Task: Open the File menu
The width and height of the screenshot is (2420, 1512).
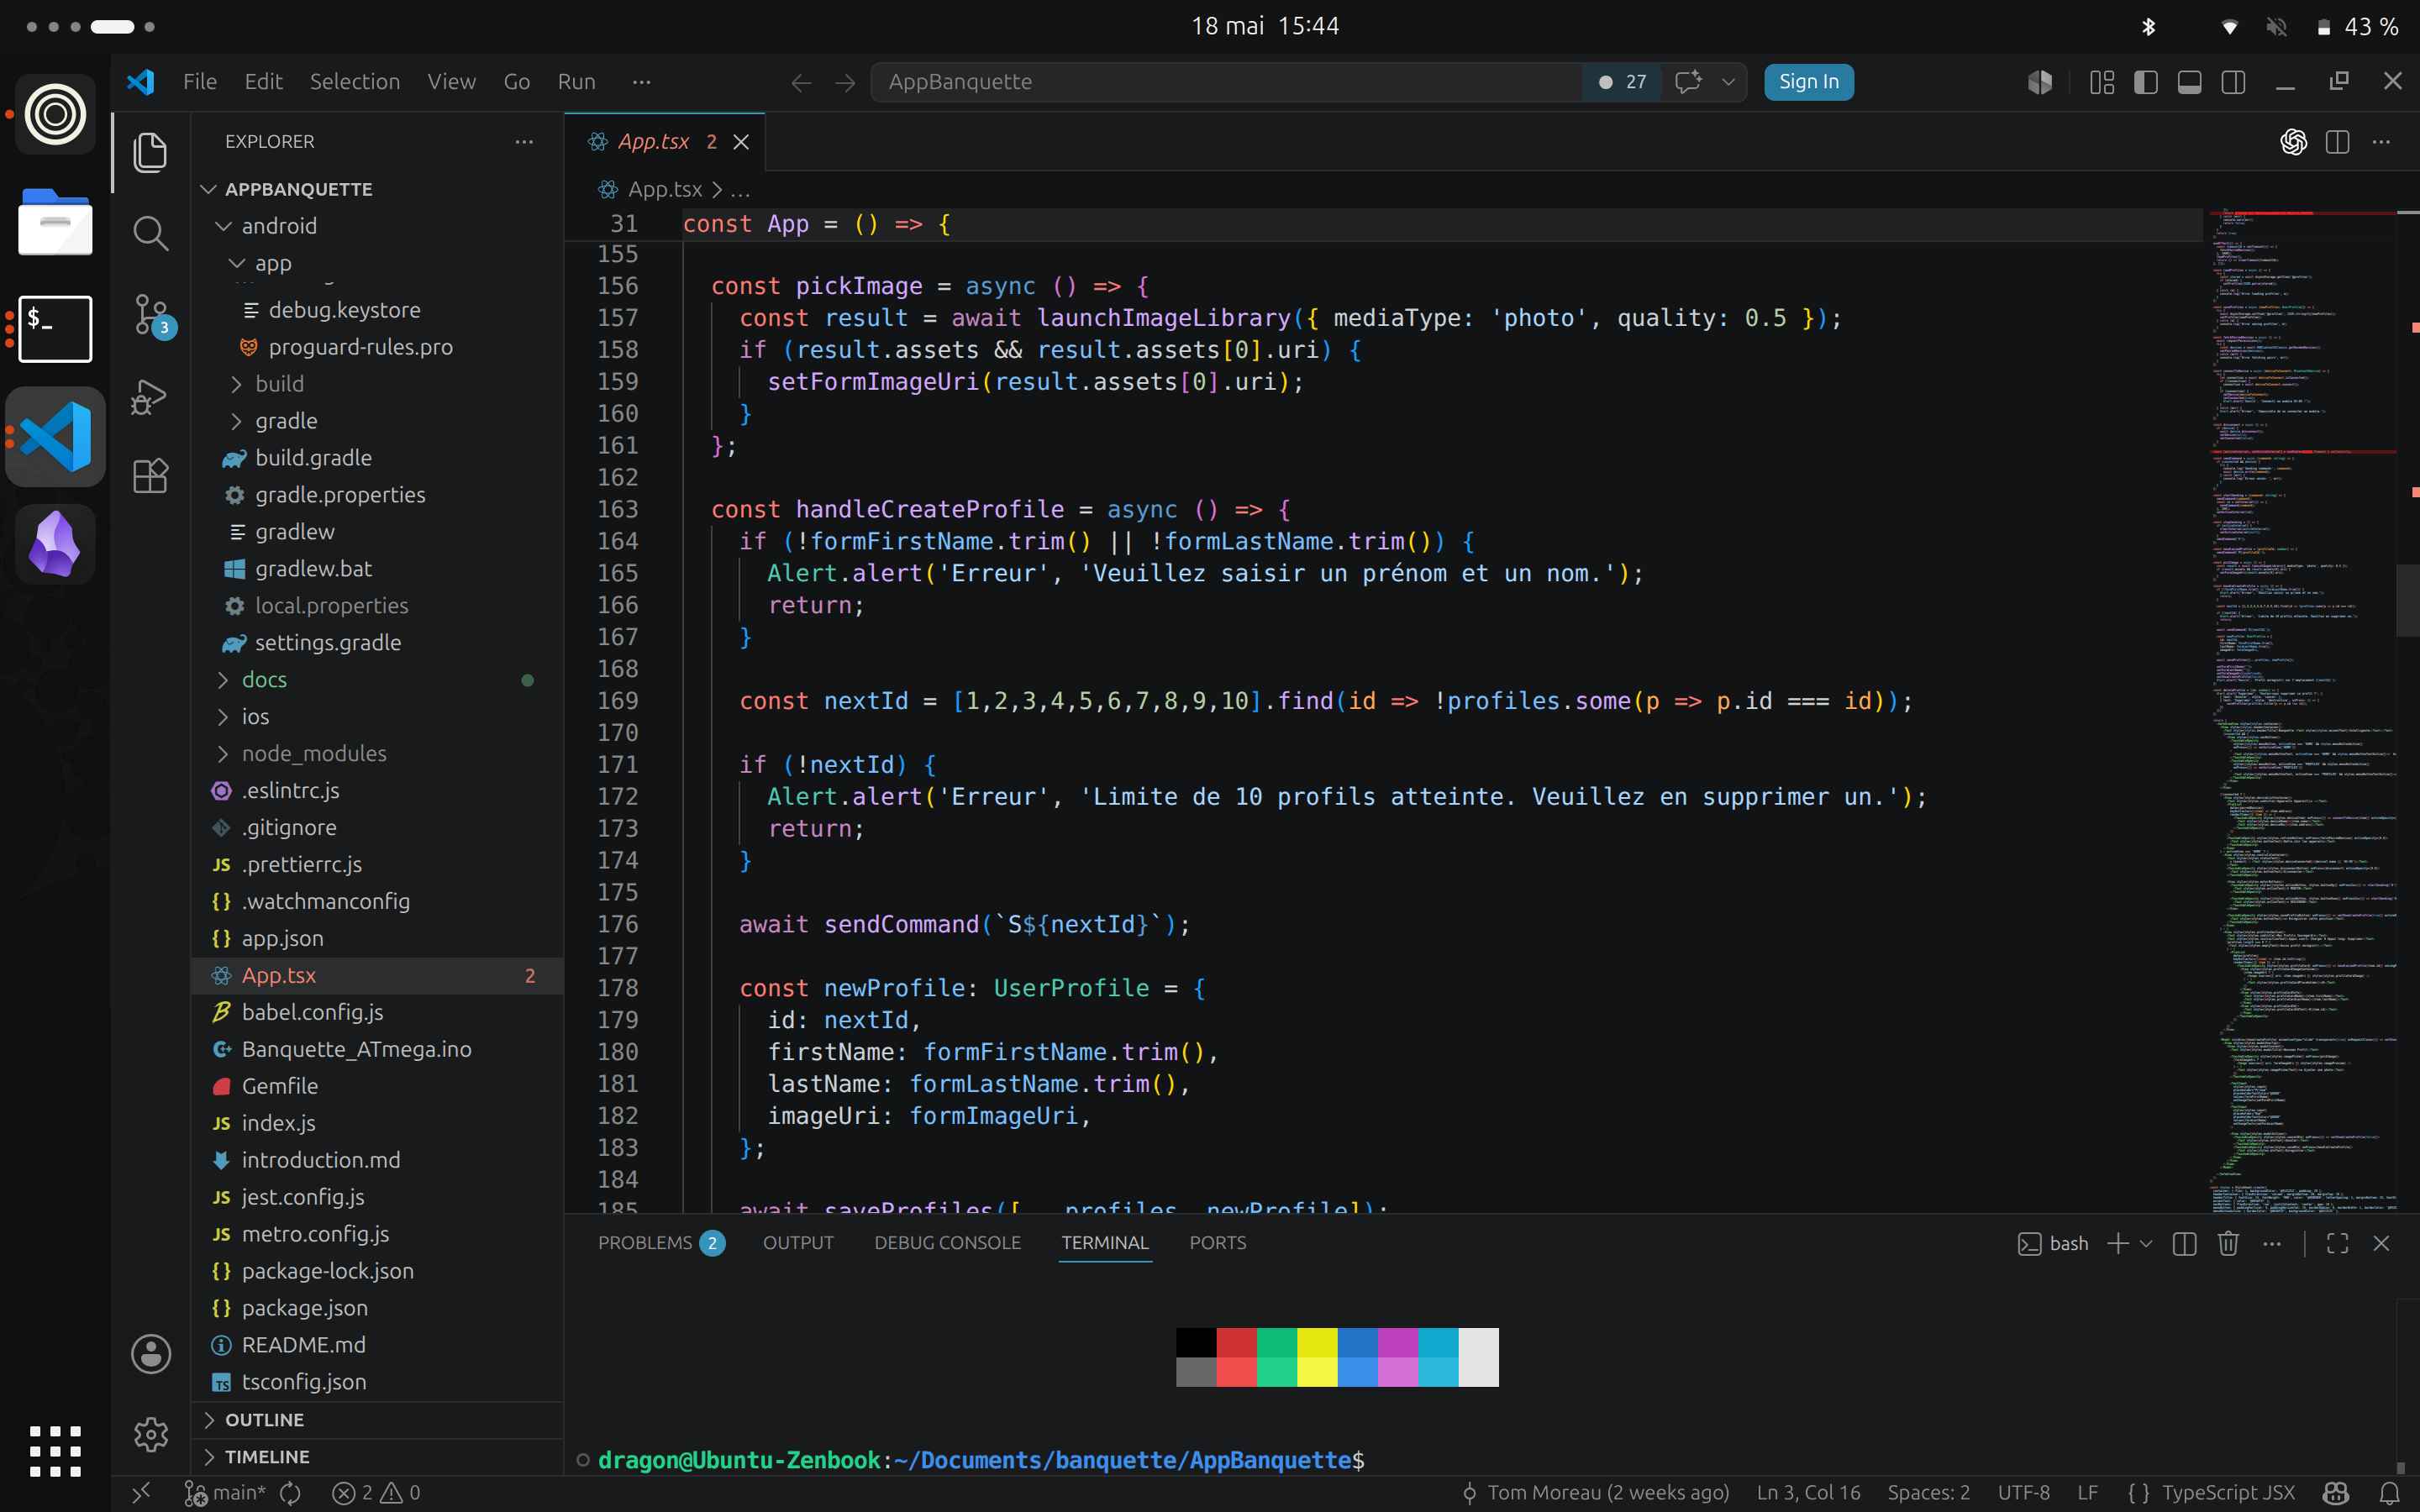Action: pyautogui.click(x=200, y=82)
